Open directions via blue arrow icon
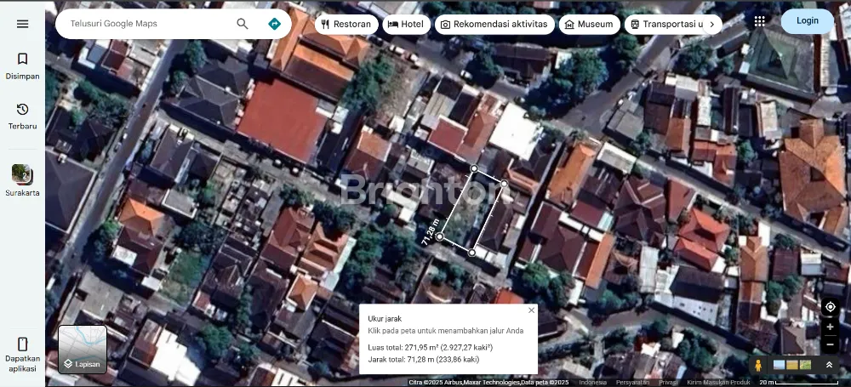This screenshot has height=387, width=851. pos(274,24)
